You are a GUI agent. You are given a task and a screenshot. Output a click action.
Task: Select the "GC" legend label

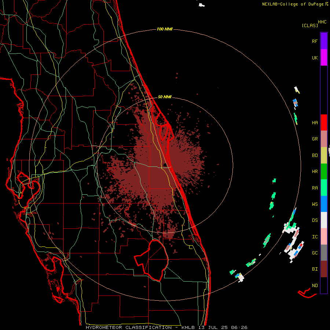click(x=315, y=253)
